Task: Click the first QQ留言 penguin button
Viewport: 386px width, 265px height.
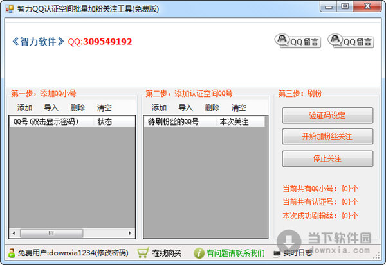Action: 298,41
